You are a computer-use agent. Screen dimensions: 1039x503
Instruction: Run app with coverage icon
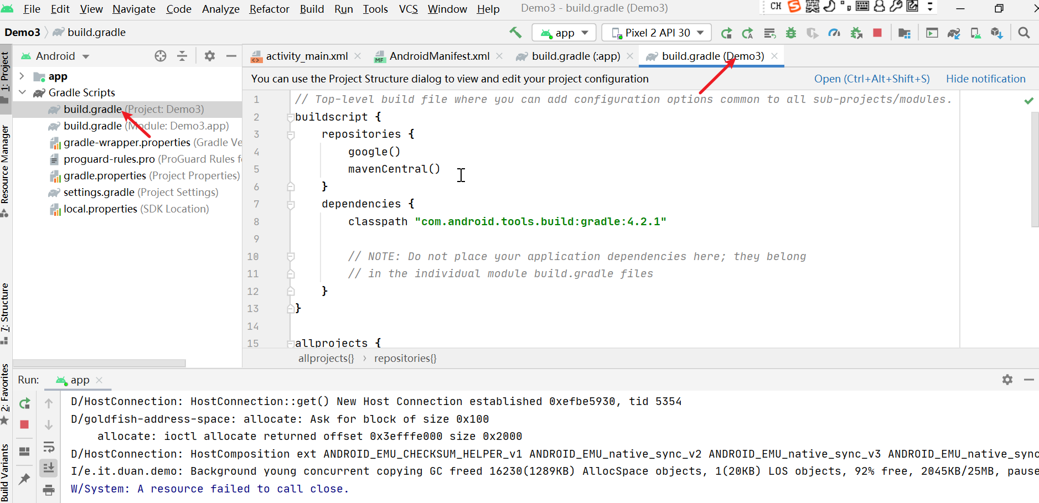[812, 33]
